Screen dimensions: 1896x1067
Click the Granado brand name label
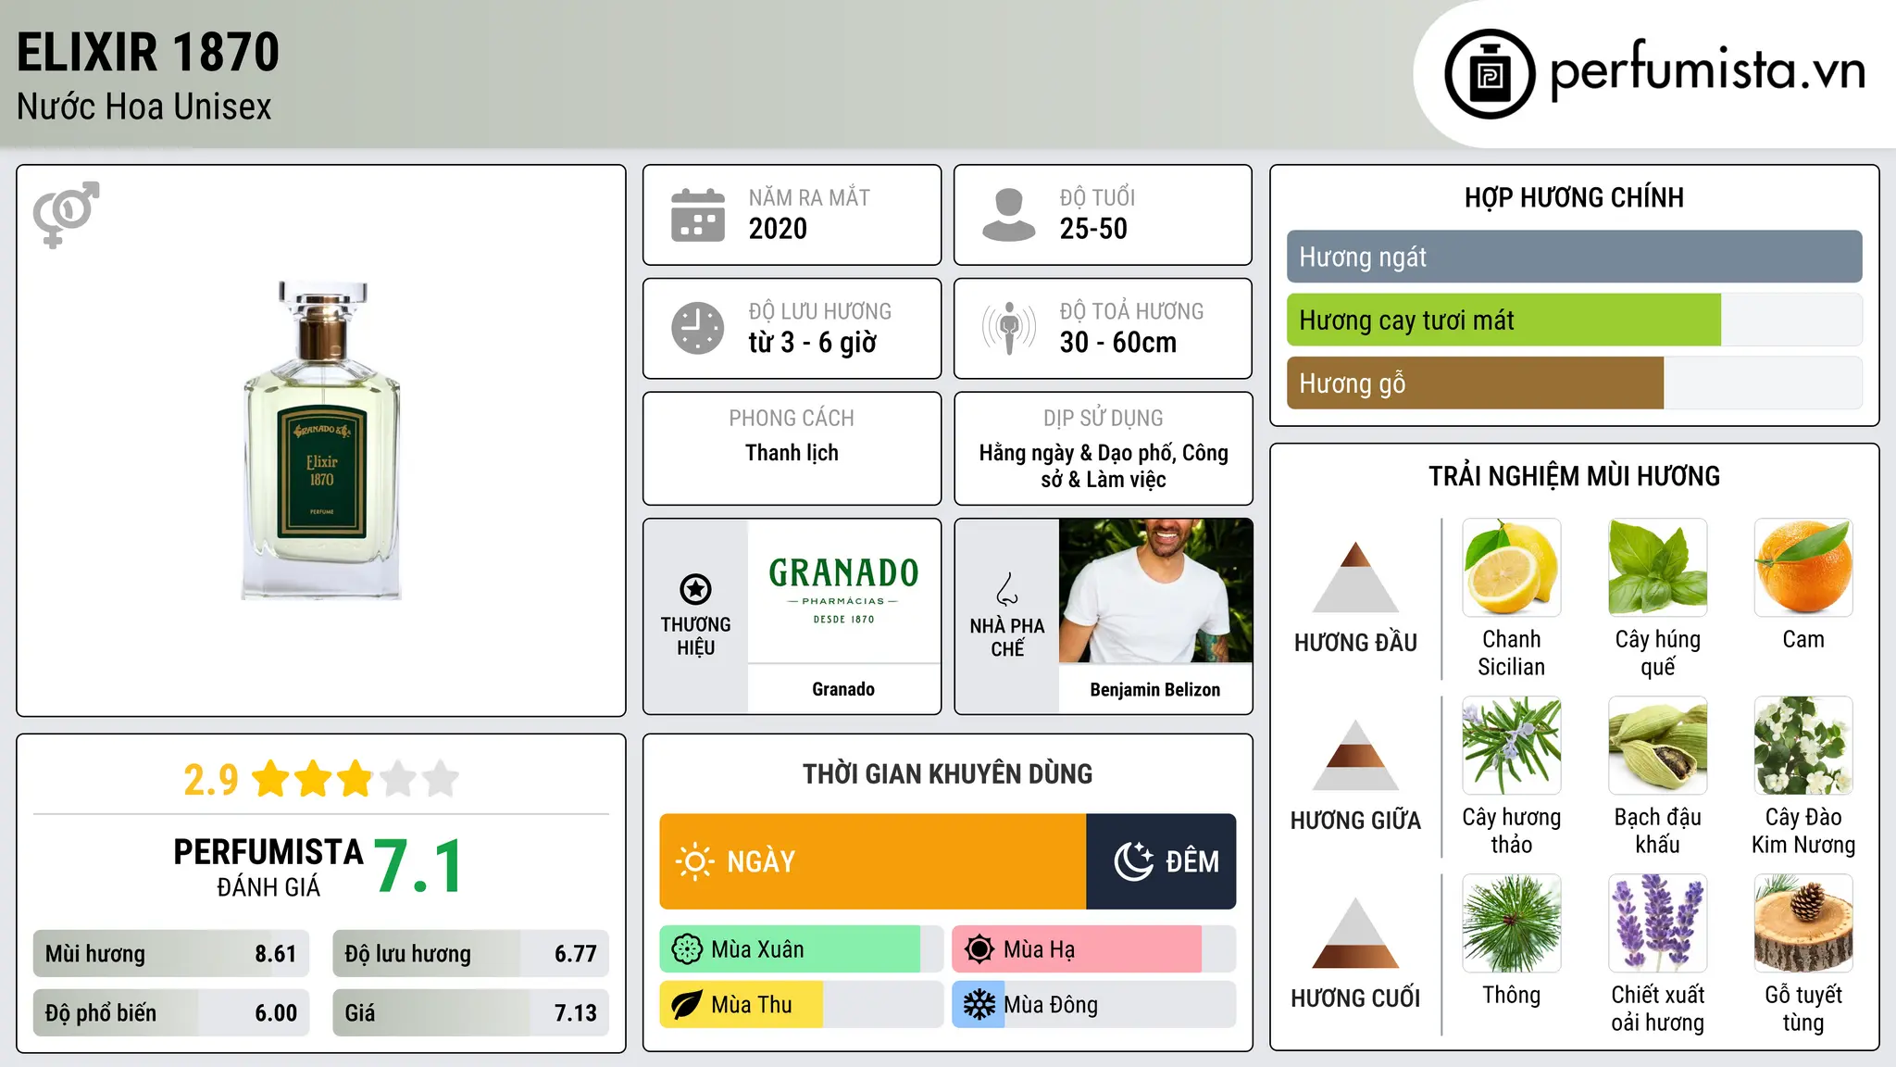[843, 689]
